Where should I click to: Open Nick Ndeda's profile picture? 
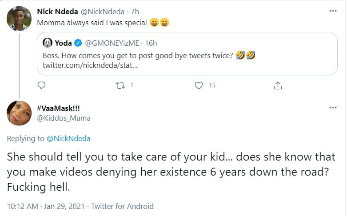(x=18, y=19)
